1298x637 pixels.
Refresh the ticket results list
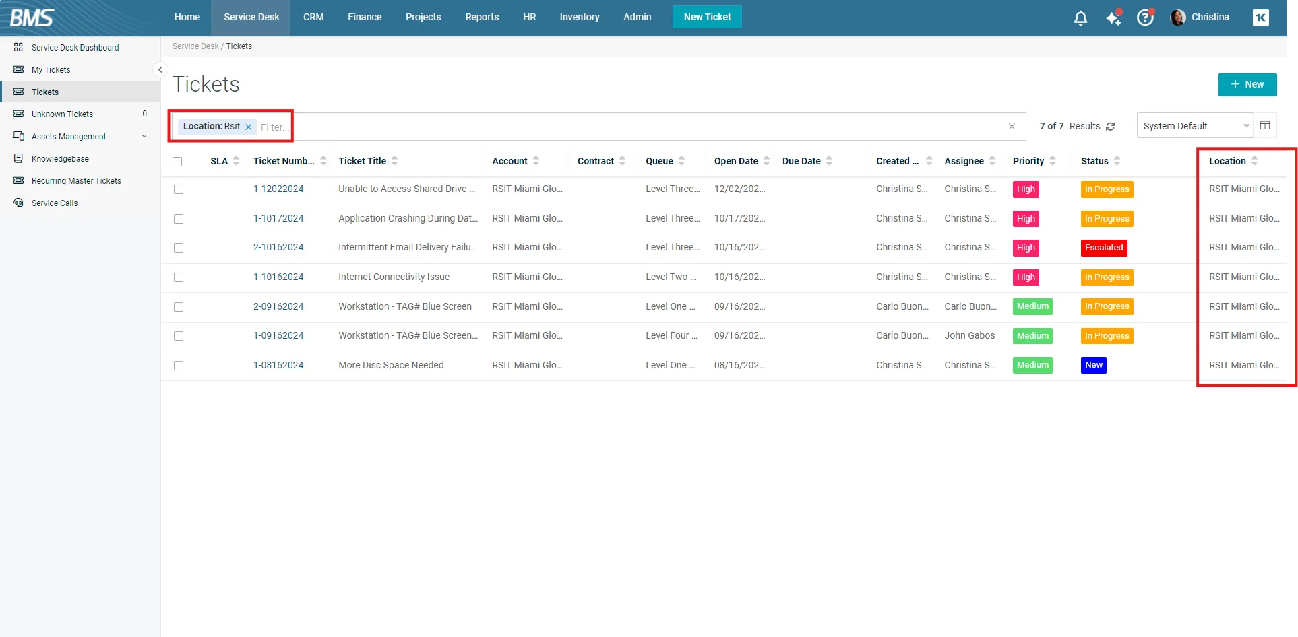click(1111, 127)
